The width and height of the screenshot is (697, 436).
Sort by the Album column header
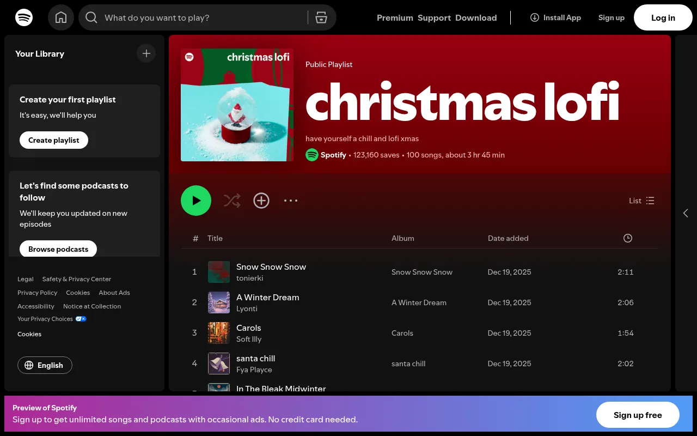403,238
